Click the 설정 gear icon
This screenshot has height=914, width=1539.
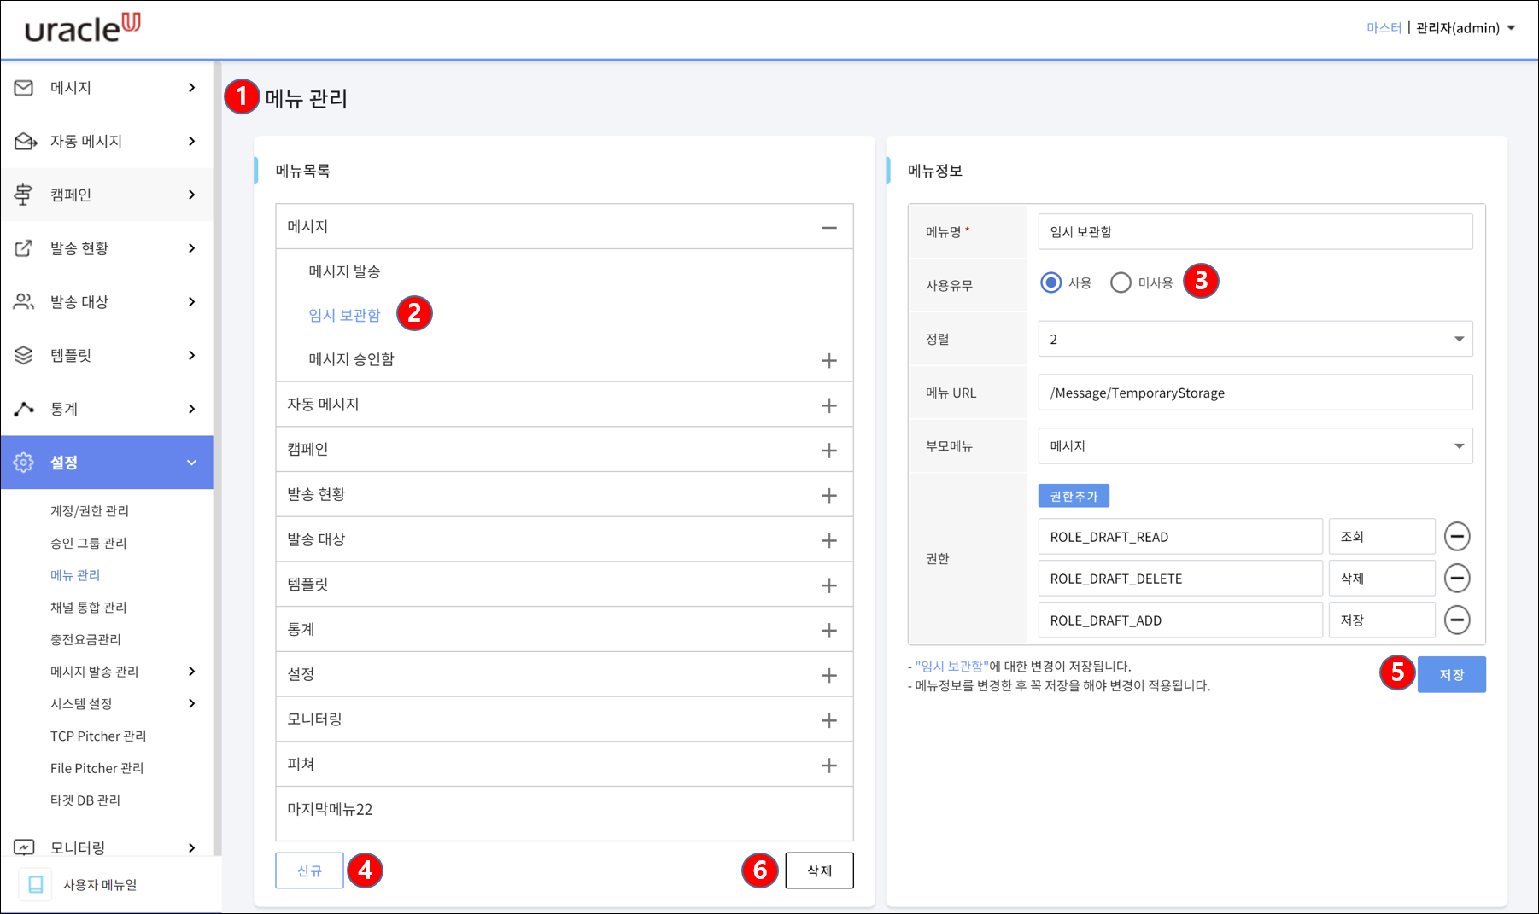24,463
